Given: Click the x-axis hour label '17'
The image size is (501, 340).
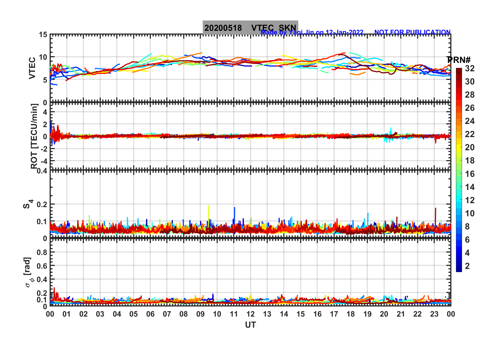Looking at the screenshot, I should tap(334, 314).
